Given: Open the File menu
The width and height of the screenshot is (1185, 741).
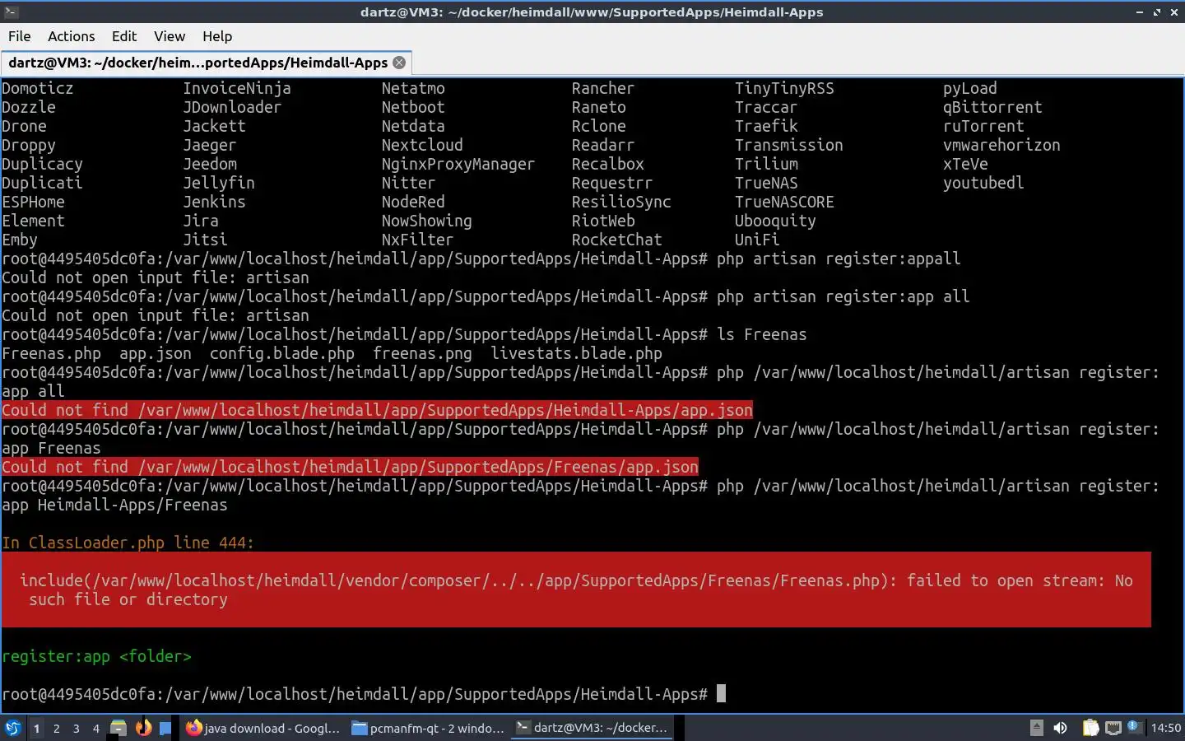Looking at the screenshot, I should click(20, 36).
